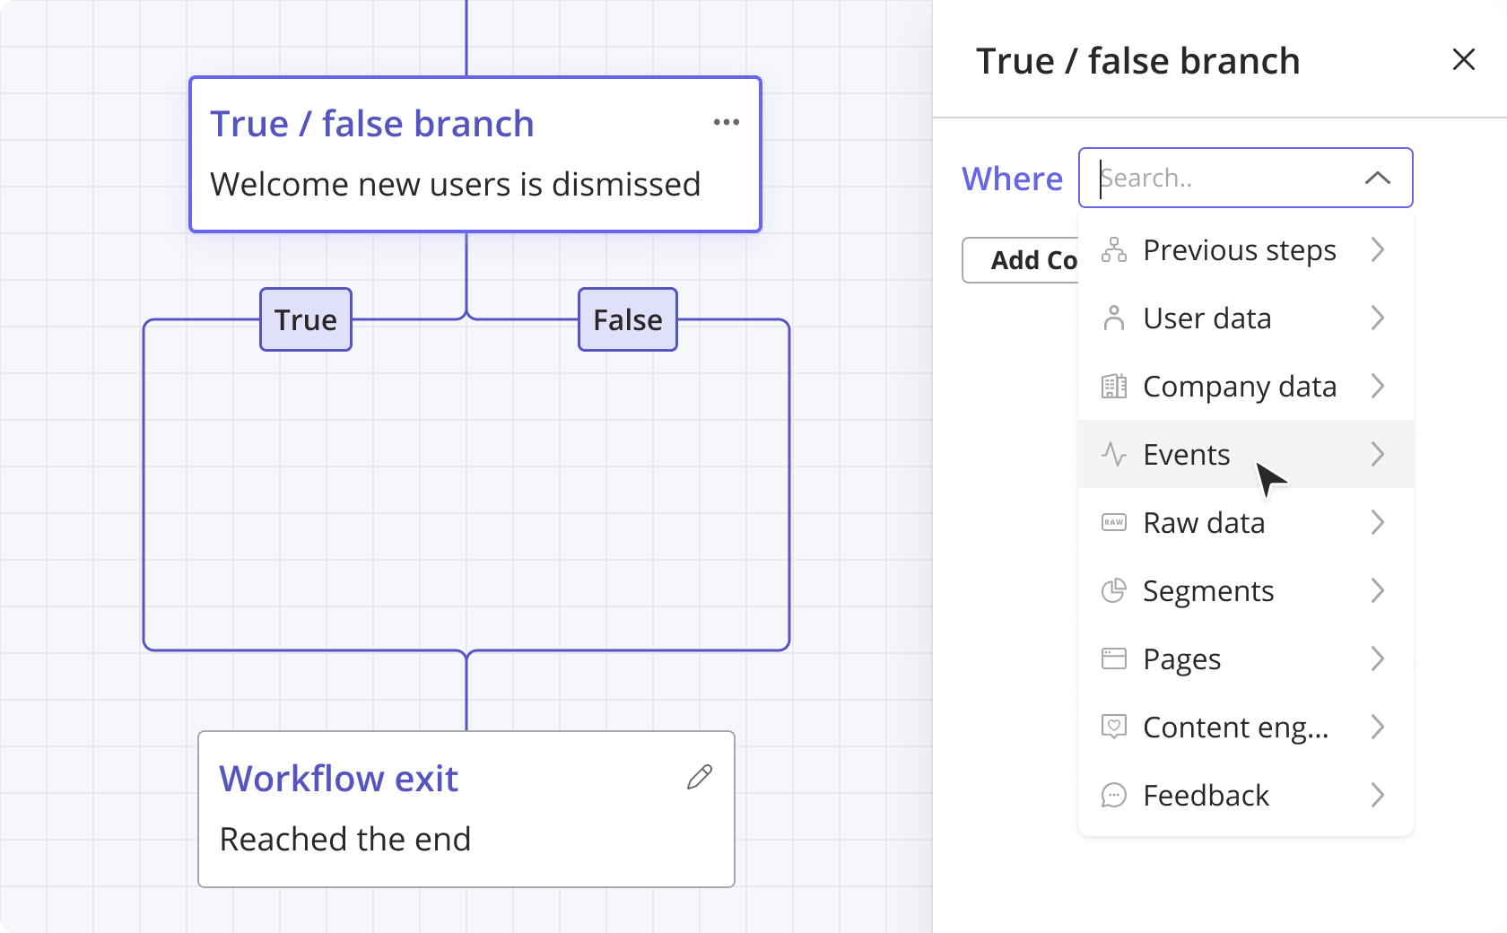The height and width of the screenshot is (933, 1507).
Task: Click the Pages browser window icon
Action: [1113, 659]
